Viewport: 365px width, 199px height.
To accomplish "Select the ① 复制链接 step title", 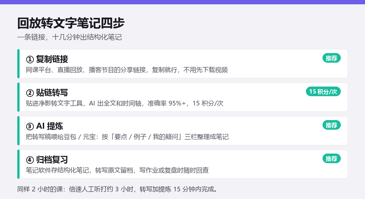I will [47, 59].
